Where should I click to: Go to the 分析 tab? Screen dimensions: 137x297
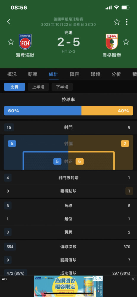click(x=116, y=75)
